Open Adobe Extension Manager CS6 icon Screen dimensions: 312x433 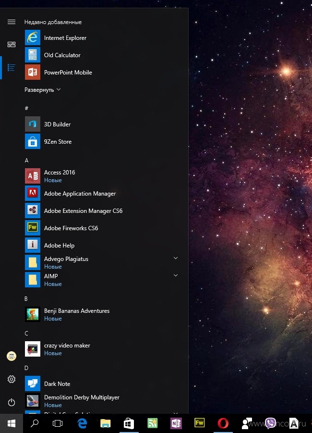click(33, 210)
